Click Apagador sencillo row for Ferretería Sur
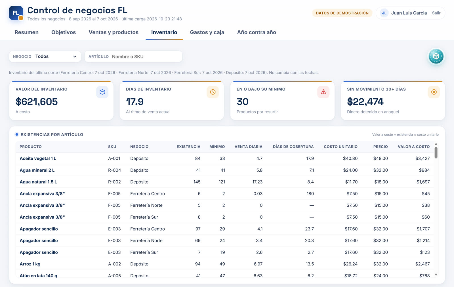Viewport: 454px width, 287px height. point(224,252)
